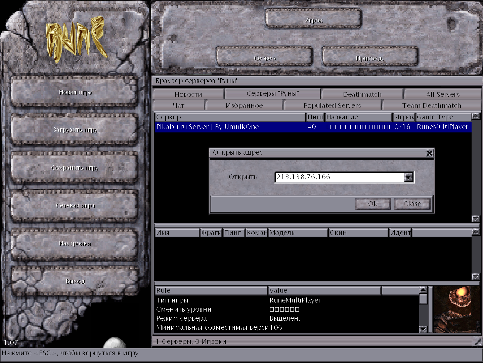
Task: Sort by the Название column header
Action: pos(359,117)
